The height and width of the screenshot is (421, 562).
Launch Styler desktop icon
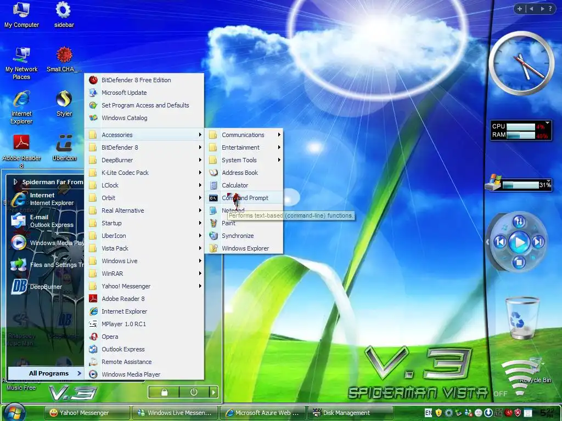pyautogui.click(x=64, y=104)
